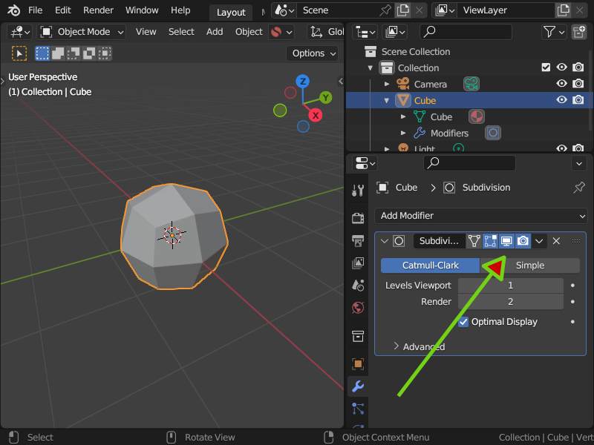The height and width of the screenshot is (445, 594).
Task: Click the ViewLayer name field
Action: tap(506, 10)
